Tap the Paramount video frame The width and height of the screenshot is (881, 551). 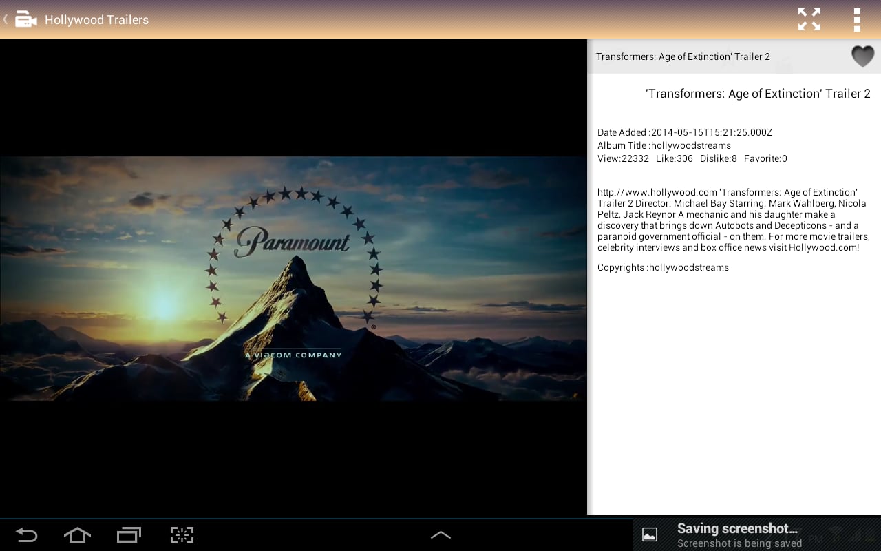point(293,278)
